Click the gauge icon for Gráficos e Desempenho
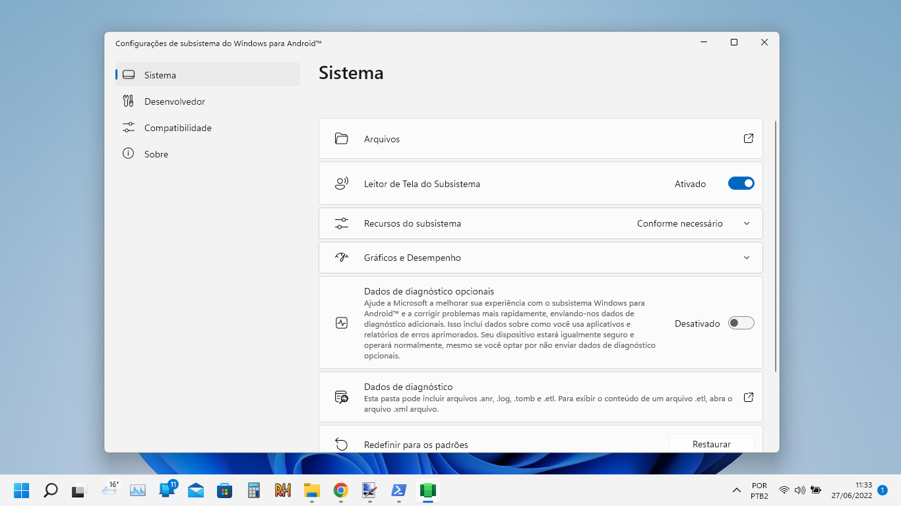This screenshot has width=901, height=506. 341,258
